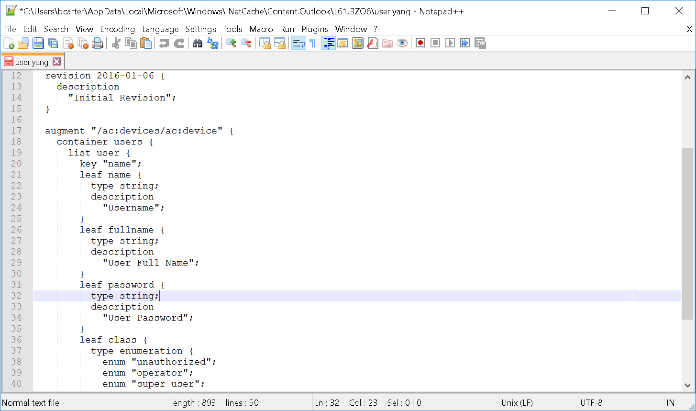The width and height of the screenshot is (696, 411).
Task: Toggle word wrap
Action: click(x=298, y=43)
